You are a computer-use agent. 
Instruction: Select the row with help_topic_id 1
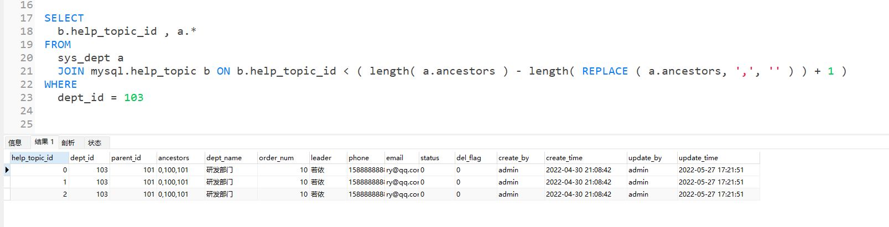pyautogui.click(x=39, y=182)
